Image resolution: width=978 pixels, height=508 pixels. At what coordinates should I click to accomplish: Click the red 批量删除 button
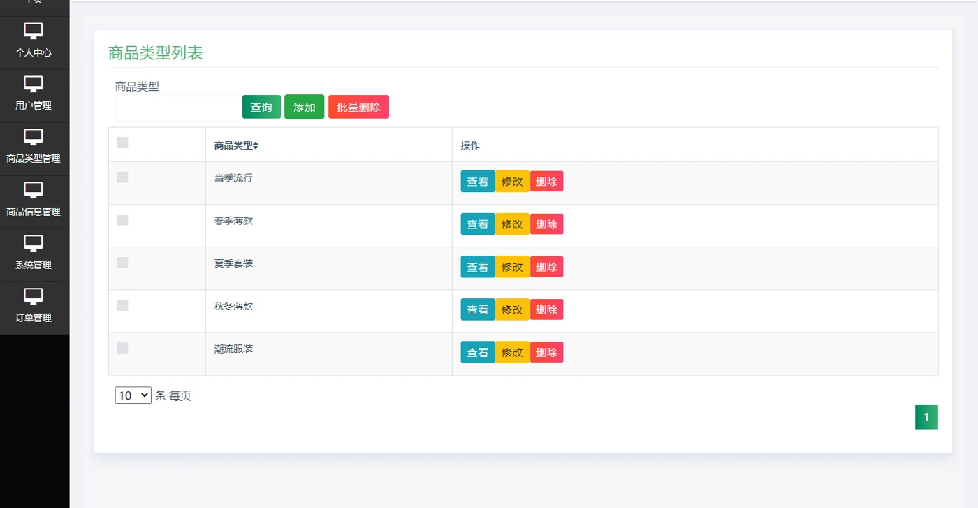tap(358, 107)
